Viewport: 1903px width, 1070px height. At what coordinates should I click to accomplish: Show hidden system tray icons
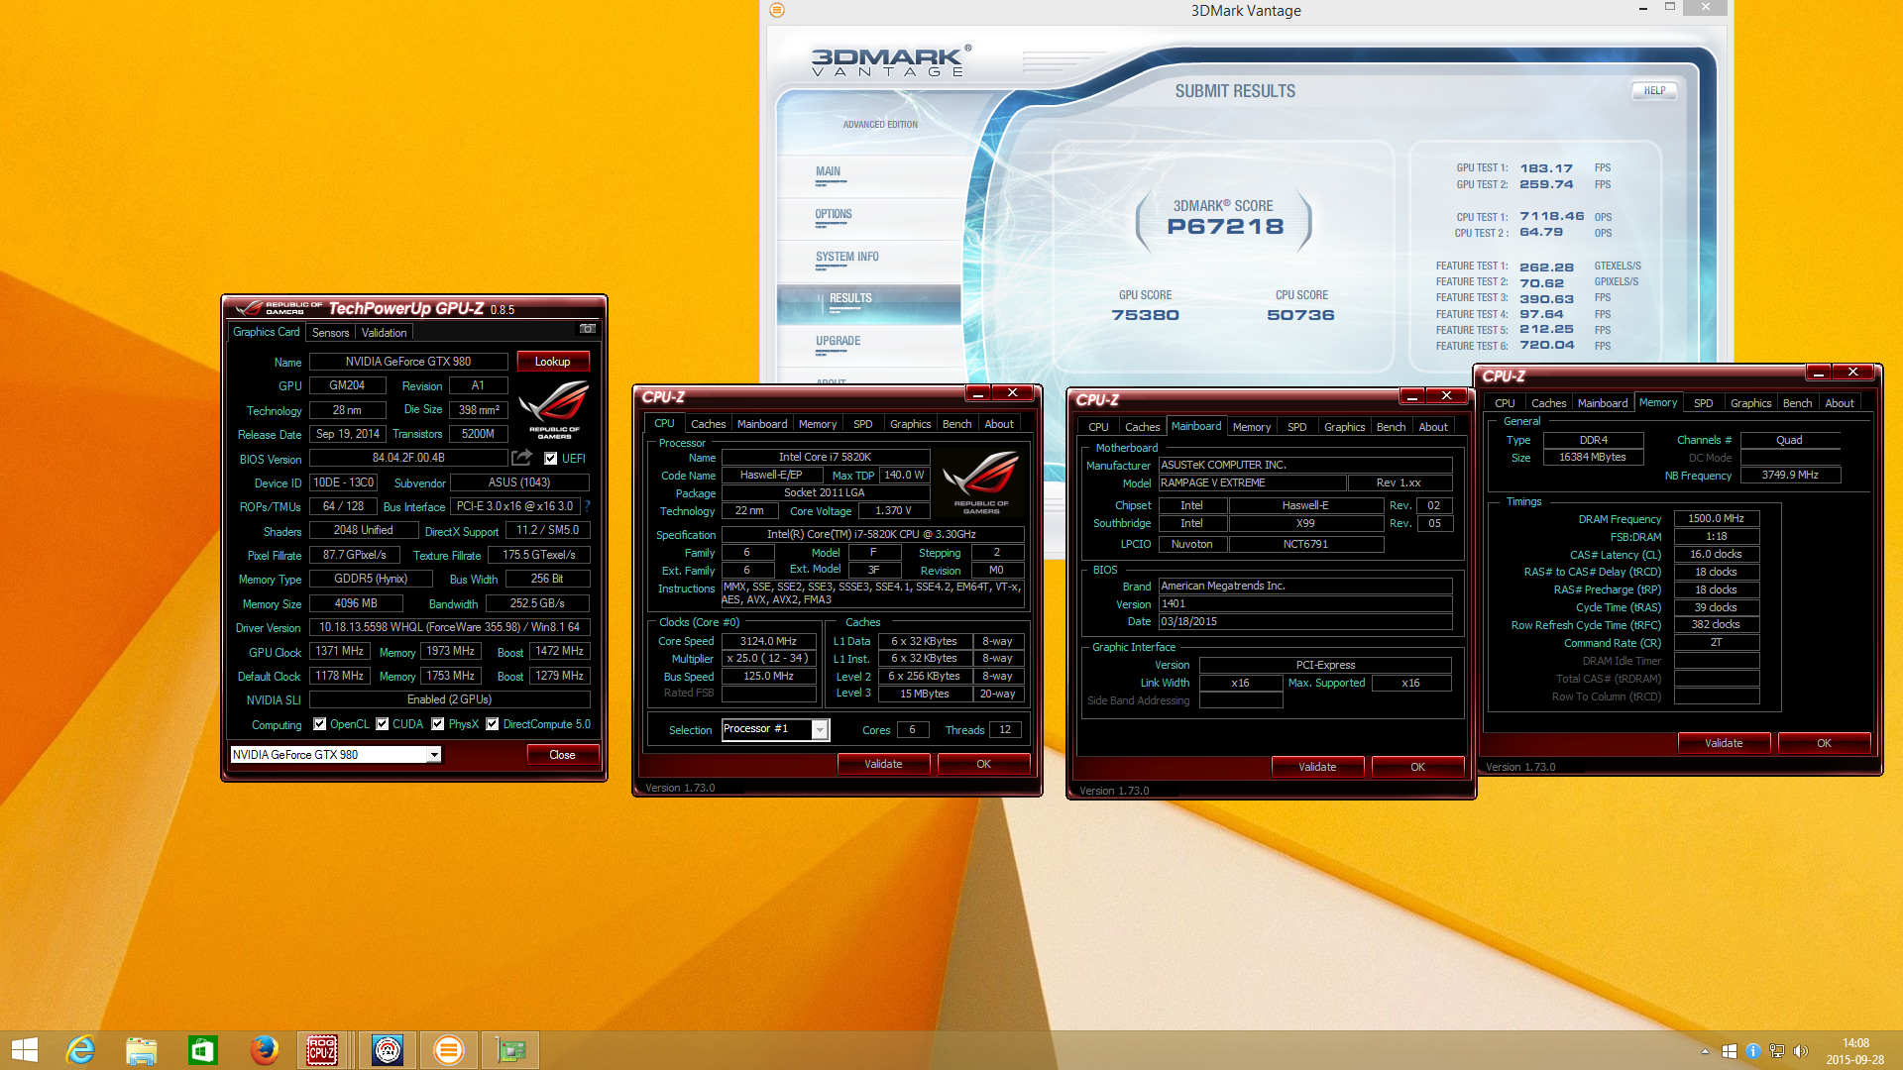1705,1051
